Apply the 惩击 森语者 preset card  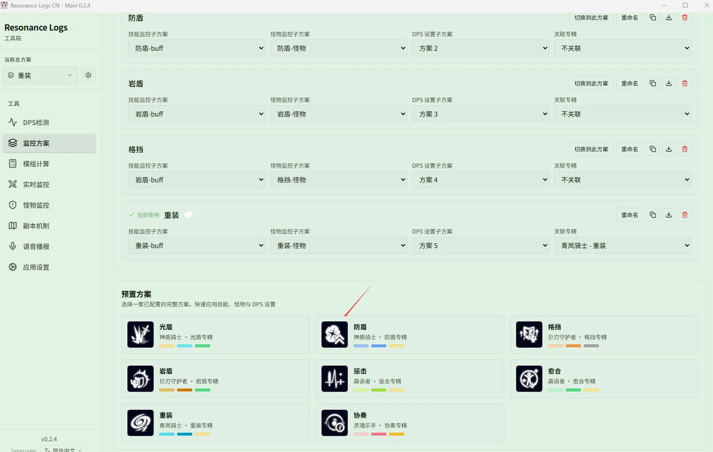pos(410,379)
